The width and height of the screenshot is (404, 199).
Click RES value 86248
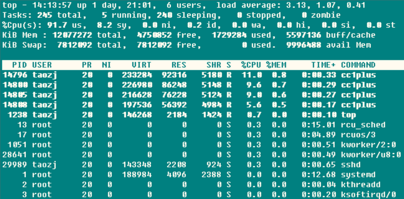click(174, 85)
